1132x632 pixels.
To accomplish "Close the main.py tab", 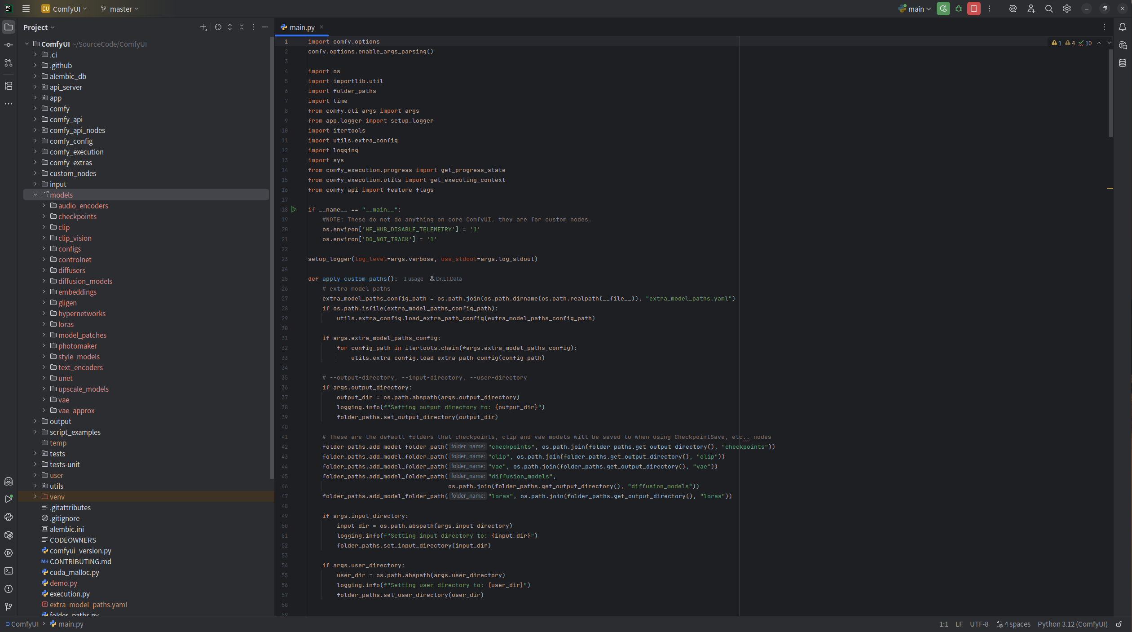I will (x=322, y=27).
